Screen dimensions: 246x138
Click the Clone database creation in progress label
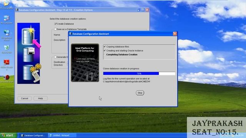click(x=121, y=69)
